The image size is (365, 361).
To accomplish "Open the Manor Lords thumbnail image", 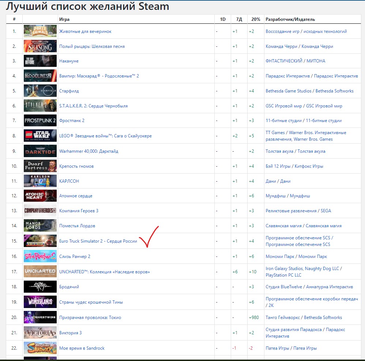I will (x=40, y=225).
